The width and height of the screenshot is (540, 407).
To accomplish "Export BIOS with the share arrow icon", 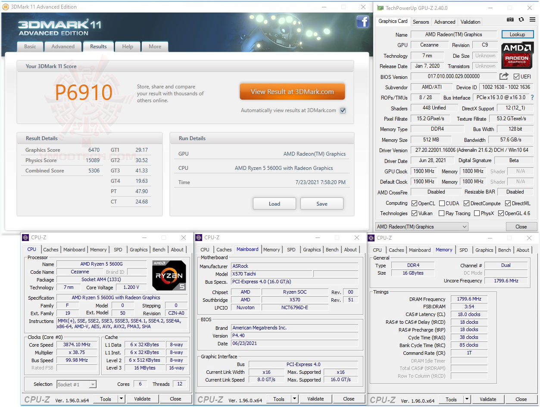I will pos(504,76).
